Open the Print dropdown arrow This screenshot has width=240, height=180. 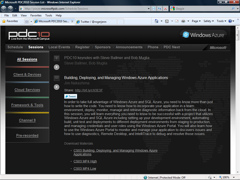188,21
